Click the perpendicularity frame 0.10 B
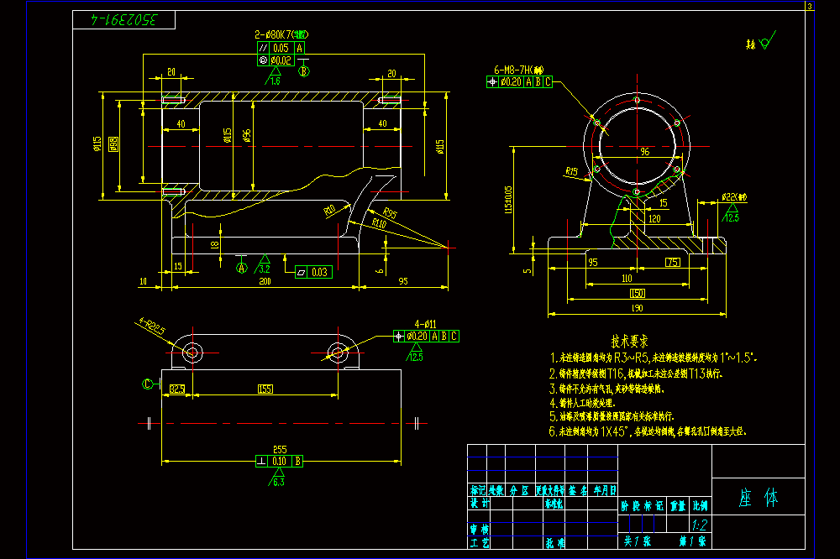This screenshot has height=559, width=840. click(x=279, y=461)
